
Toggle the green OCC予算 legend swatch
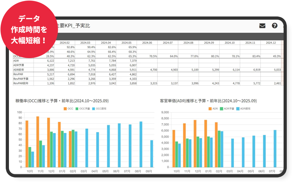pos(77,109)
